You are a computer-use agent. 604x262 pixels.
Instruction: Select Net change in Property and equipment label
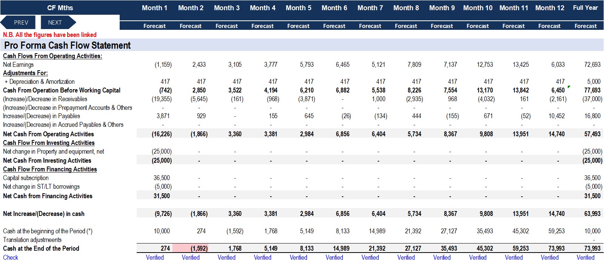[x=54, y=151]
